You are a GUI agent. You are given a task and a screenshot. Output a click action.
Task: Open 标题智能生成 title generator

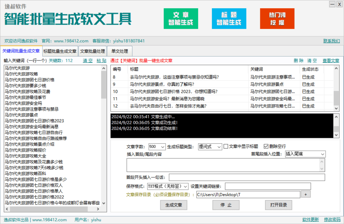[x=229, y=18]
